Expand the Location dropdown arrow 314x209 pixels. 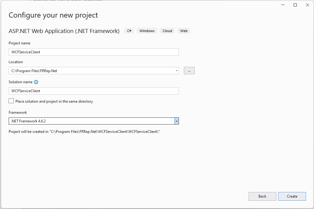point(177,71)
